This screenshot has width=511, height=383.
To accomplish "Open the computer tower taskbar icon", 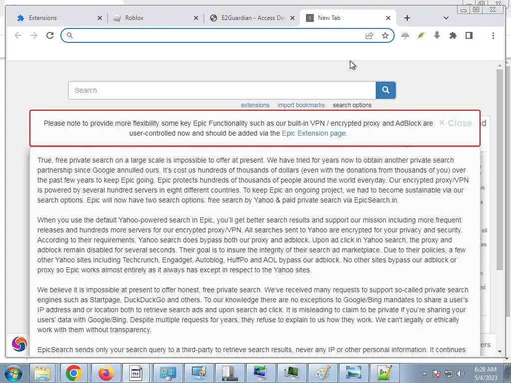I will tap(230, 373).
